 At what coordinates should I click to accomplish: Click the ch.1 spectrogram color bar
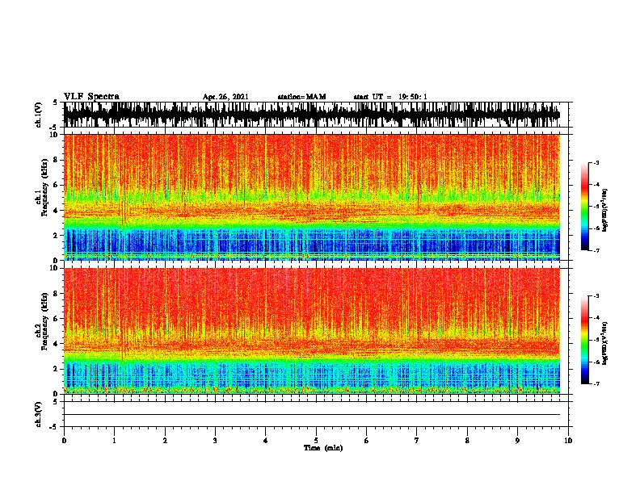(585, 207)
